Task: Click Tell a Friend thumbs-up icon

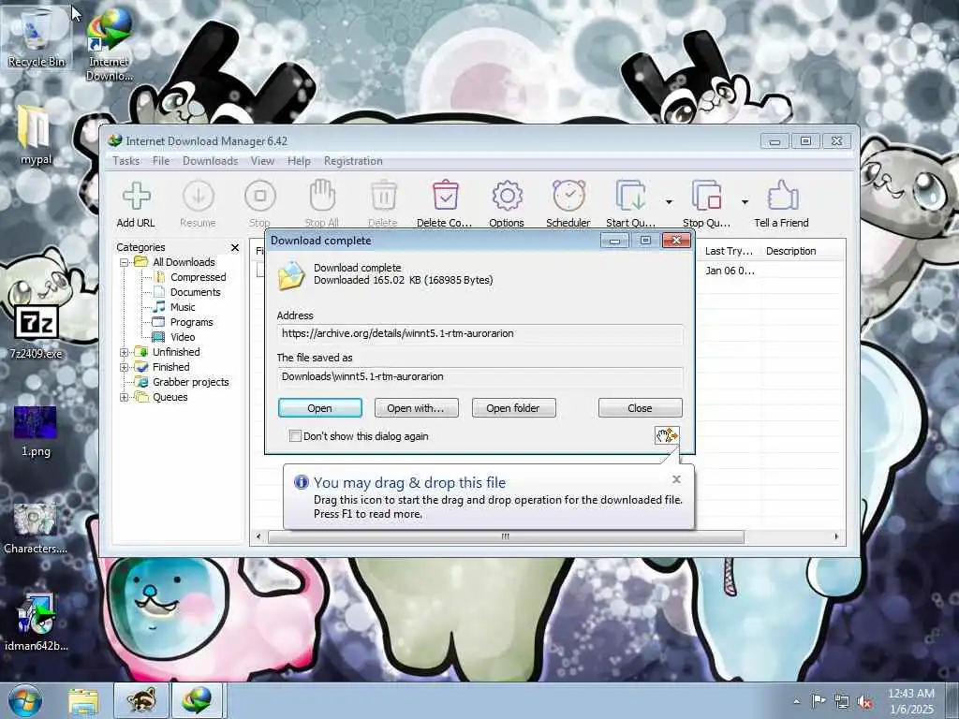Action: point(782,197)
